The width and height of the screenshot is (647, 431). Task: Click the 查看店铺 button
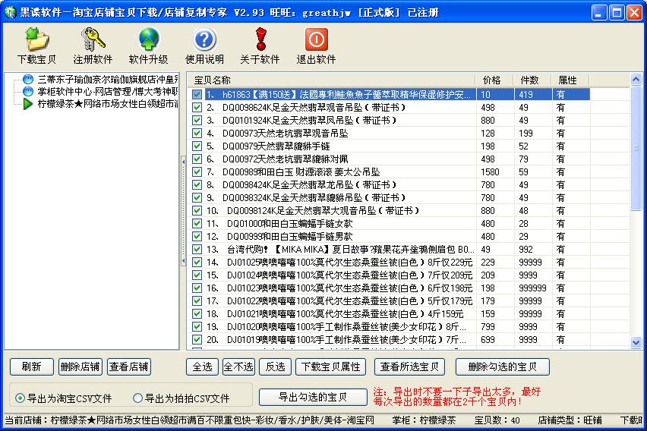129,367
